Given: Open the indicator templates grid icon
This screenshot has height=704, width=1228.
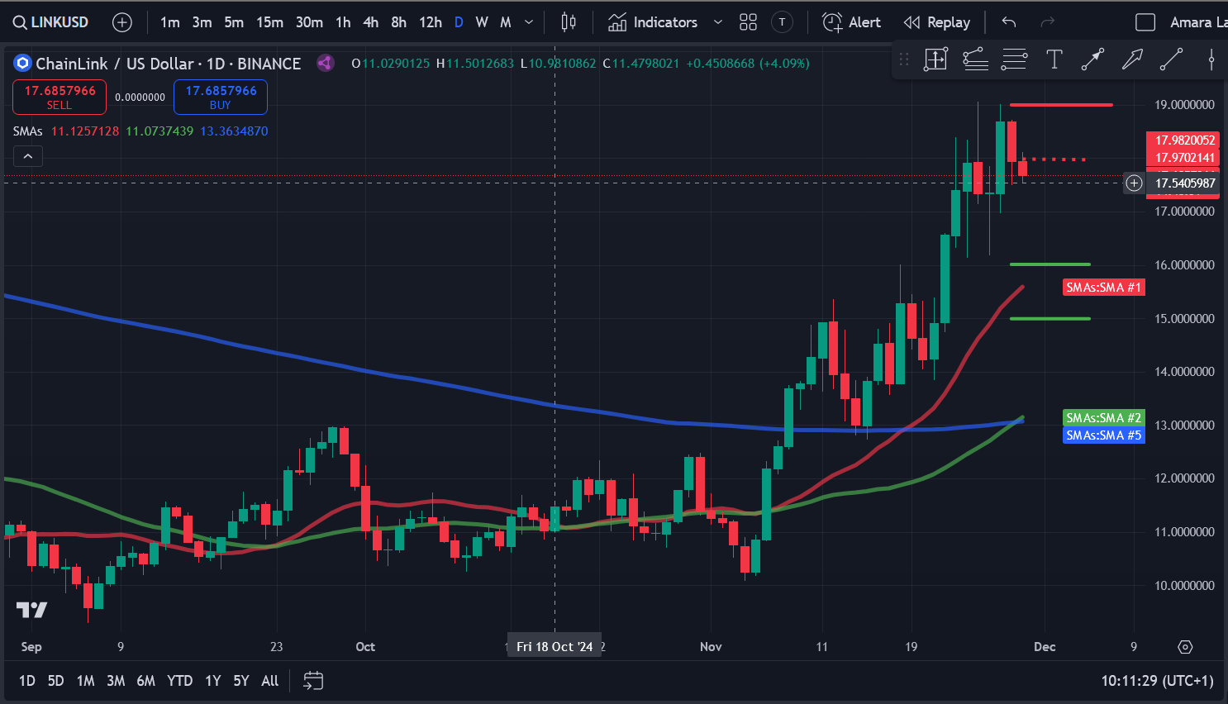Looking at the screenshot, I should pos(748,22).
